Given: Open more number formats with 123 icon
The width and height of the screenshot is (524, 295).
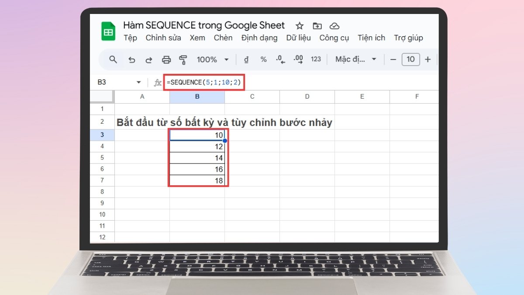Looking at the screenshot, I should tap(316, 59).
